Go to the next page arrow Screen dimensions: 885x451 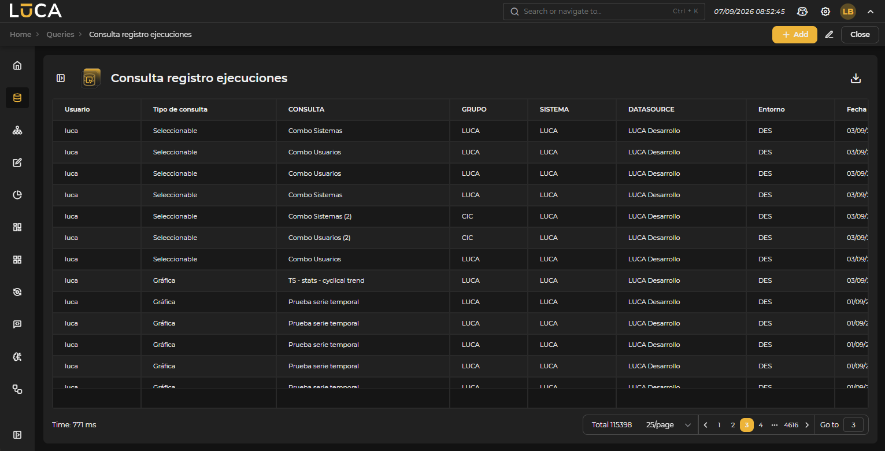(x=807, y=425)
